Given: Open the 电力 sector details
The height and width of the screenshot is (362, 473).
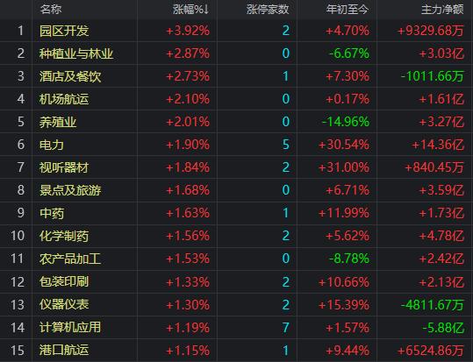Looking at the screenshot, I should click(x=52, y=145).
